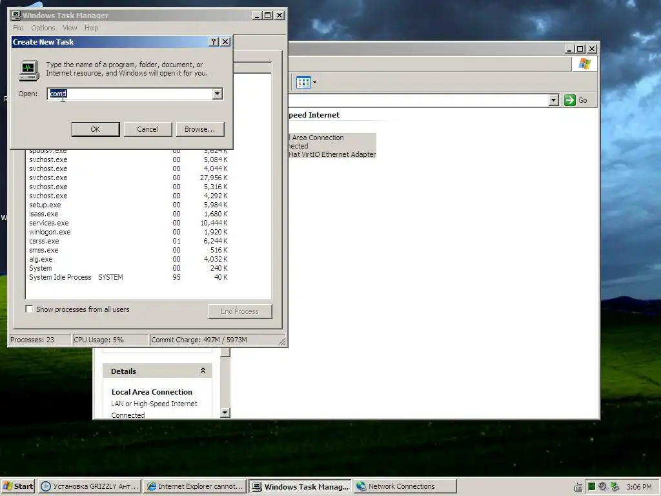Click the volume speaker tray icon

pos(603,487)
